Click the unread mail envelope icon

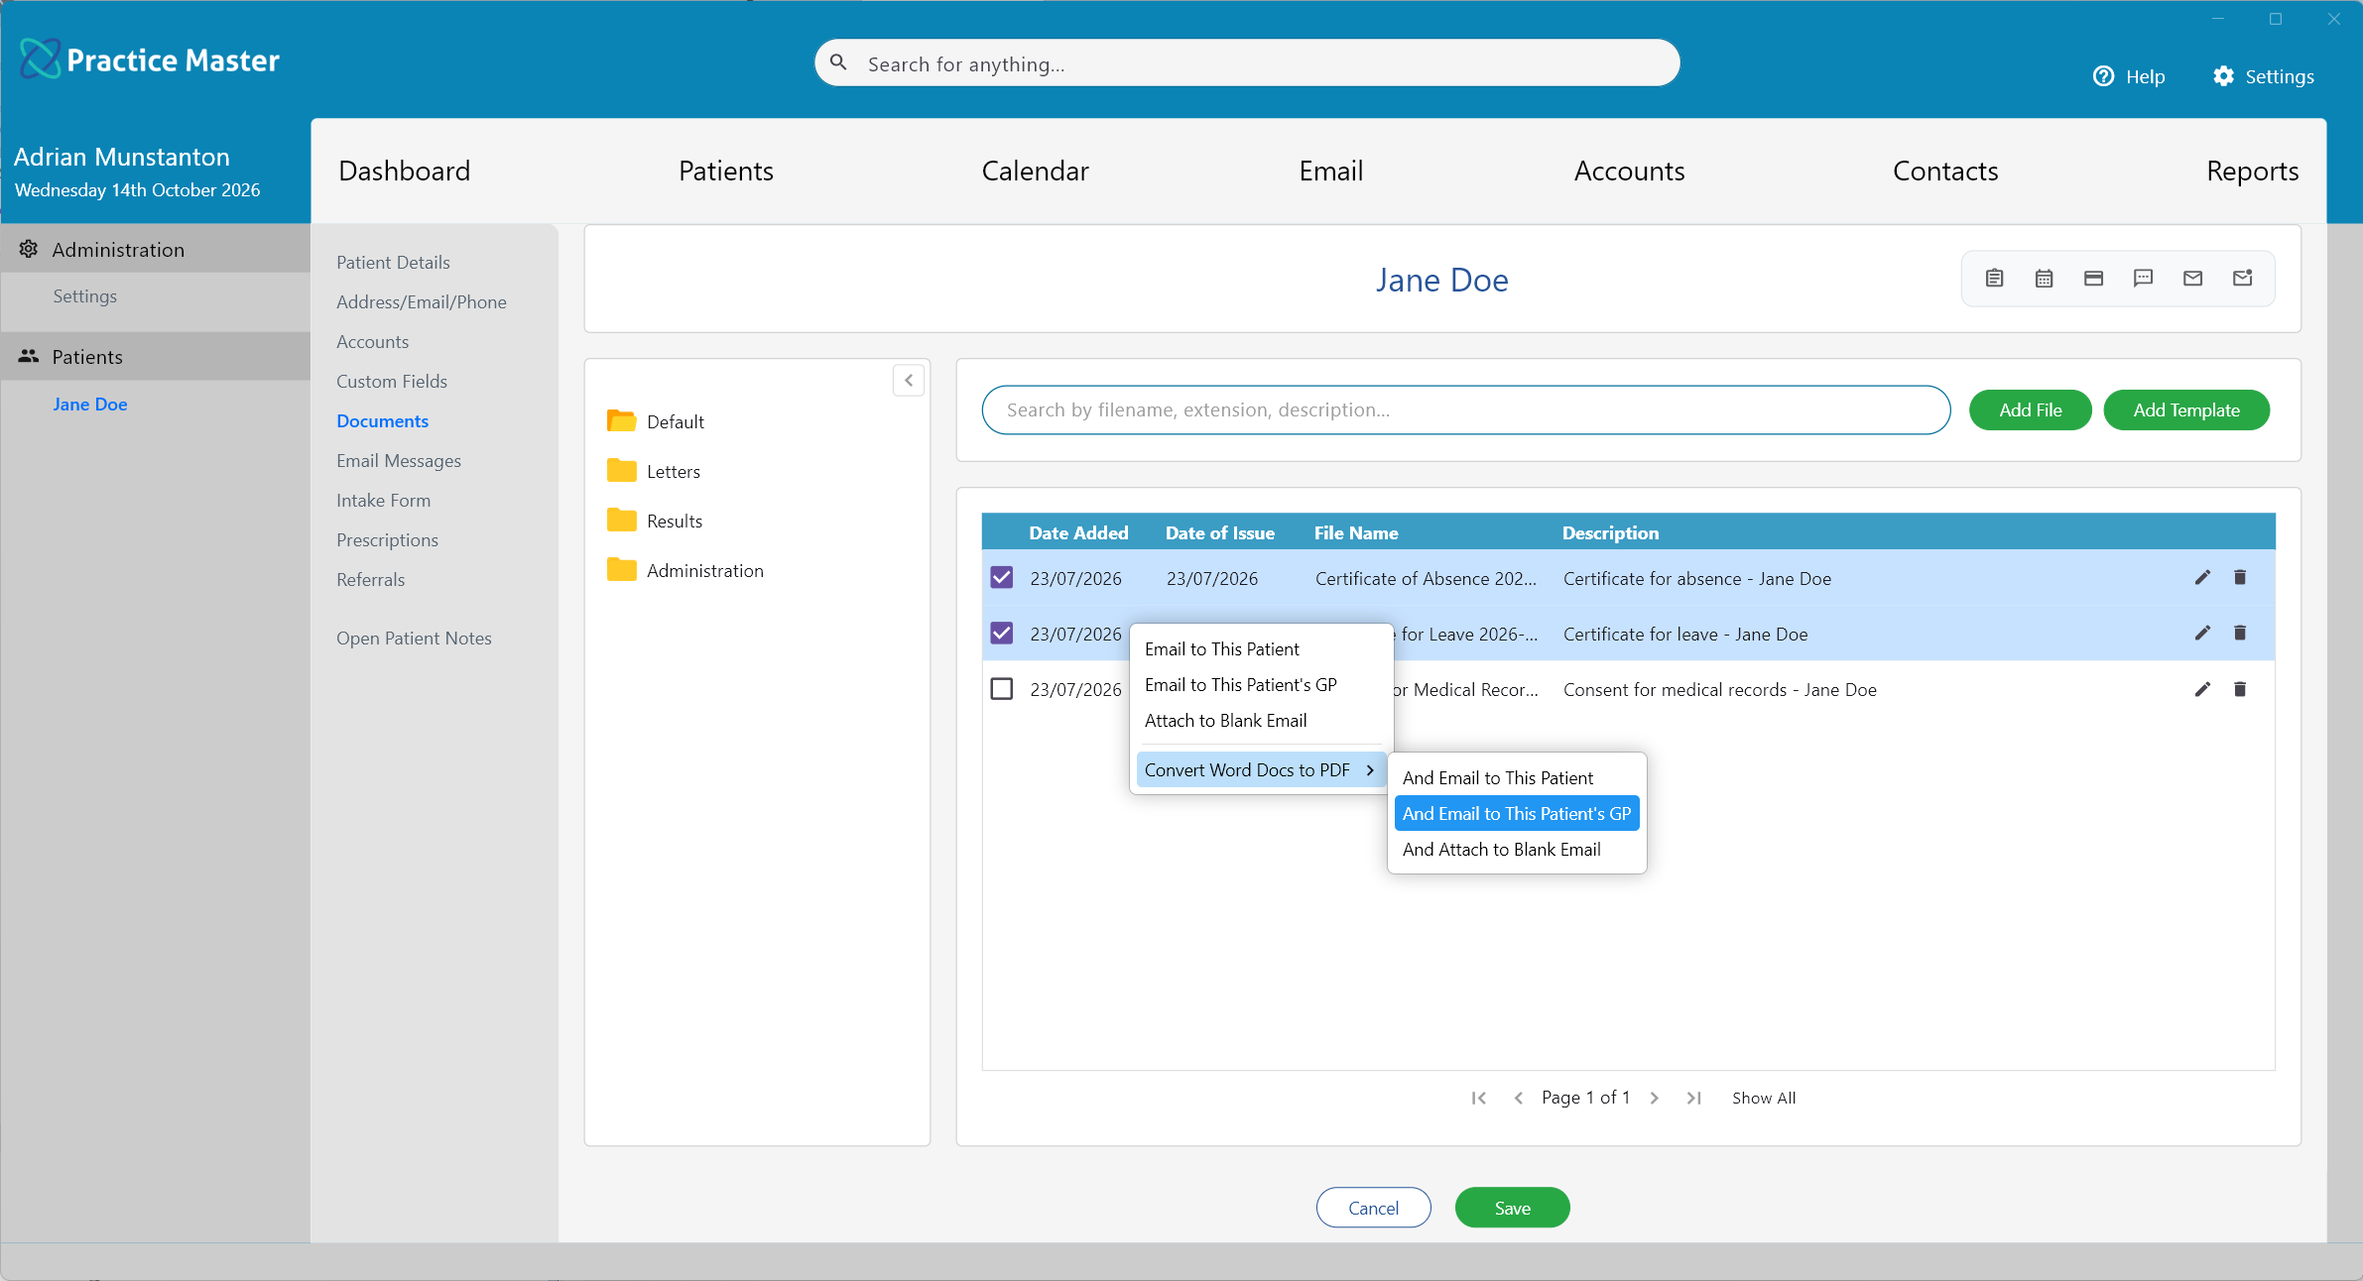tap(2242, 279)
